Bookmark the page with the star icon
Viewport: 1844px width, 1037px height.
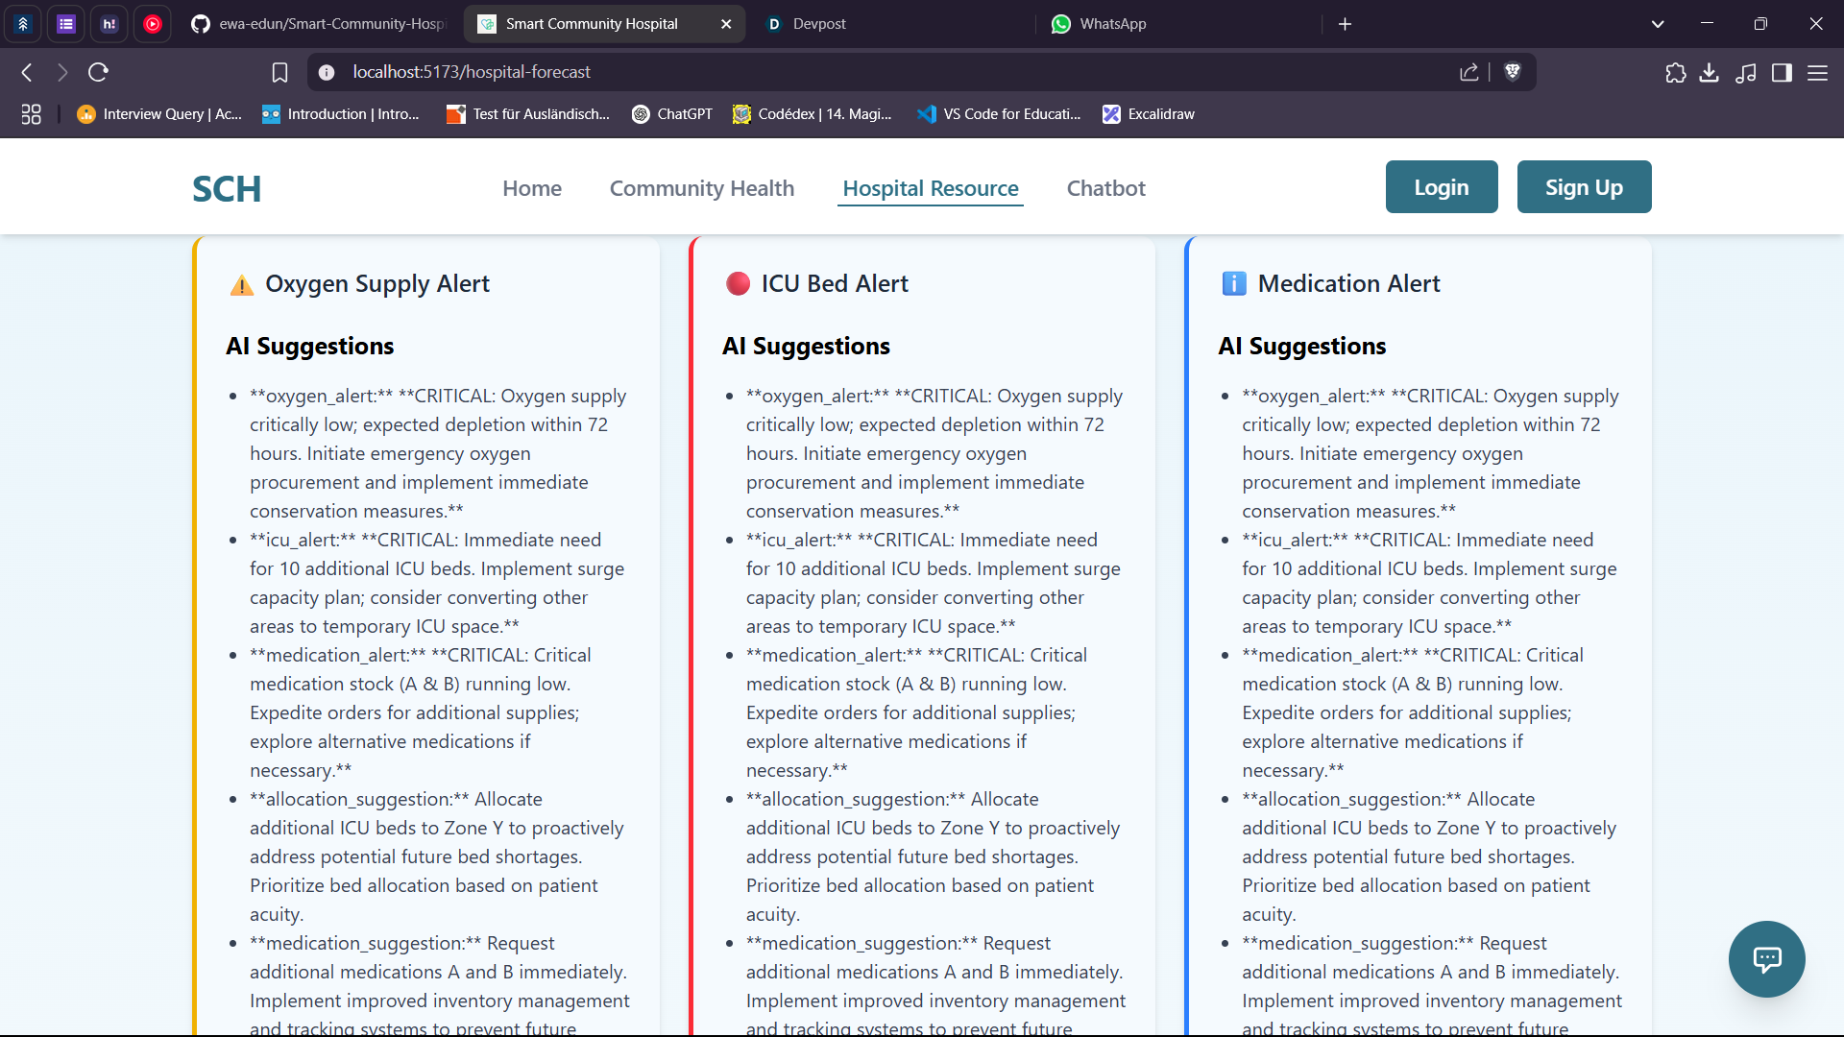click(279, 72)
